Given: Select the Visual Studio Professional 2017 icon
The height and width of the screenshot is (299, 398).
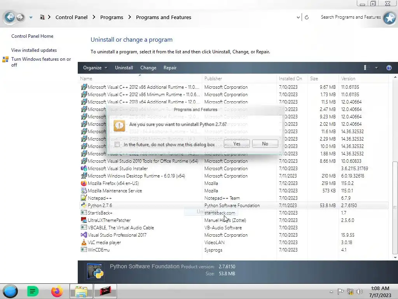Looking at the screenshot, I should click(x=84, y=235).
